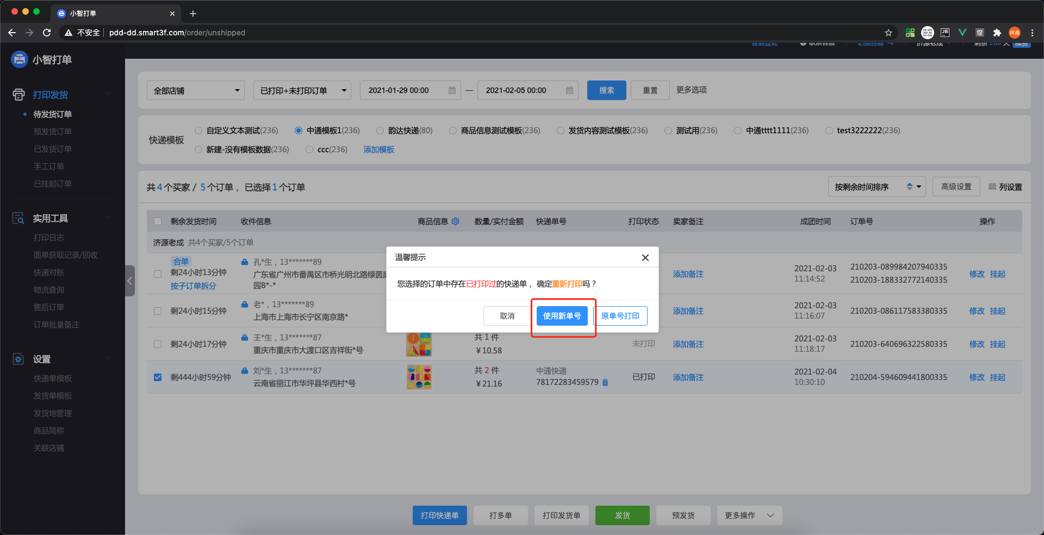Click the 列设置 list icon
The height and width of the screenshot is (535, 1044).
tap(992, 186)
